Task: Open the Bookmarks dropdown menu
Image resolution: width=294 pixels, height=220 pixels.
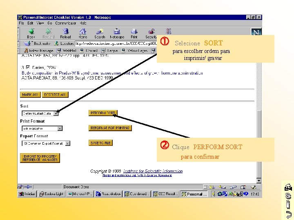Action: point(37,44)
